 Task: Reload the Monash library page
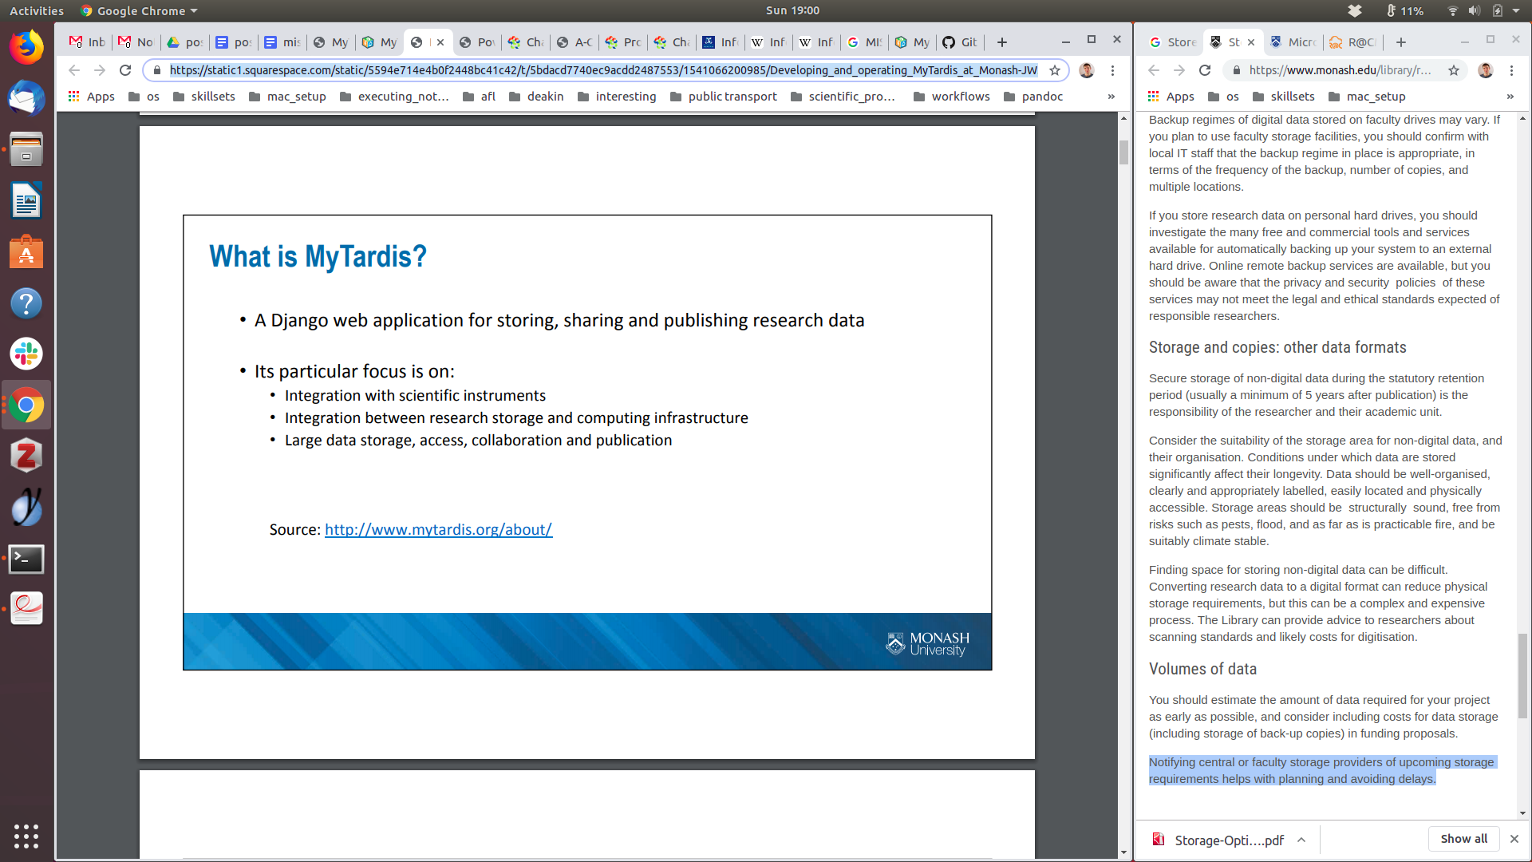point(1205,70)
